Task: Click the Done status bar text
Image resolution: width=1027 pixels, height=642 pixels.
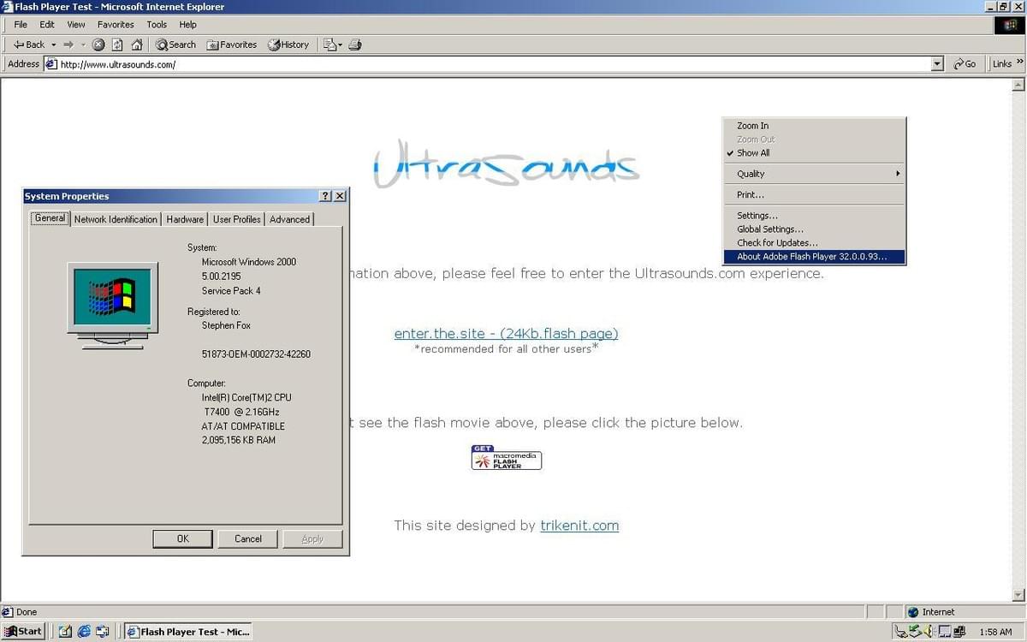Action: (x=27, y=612)
